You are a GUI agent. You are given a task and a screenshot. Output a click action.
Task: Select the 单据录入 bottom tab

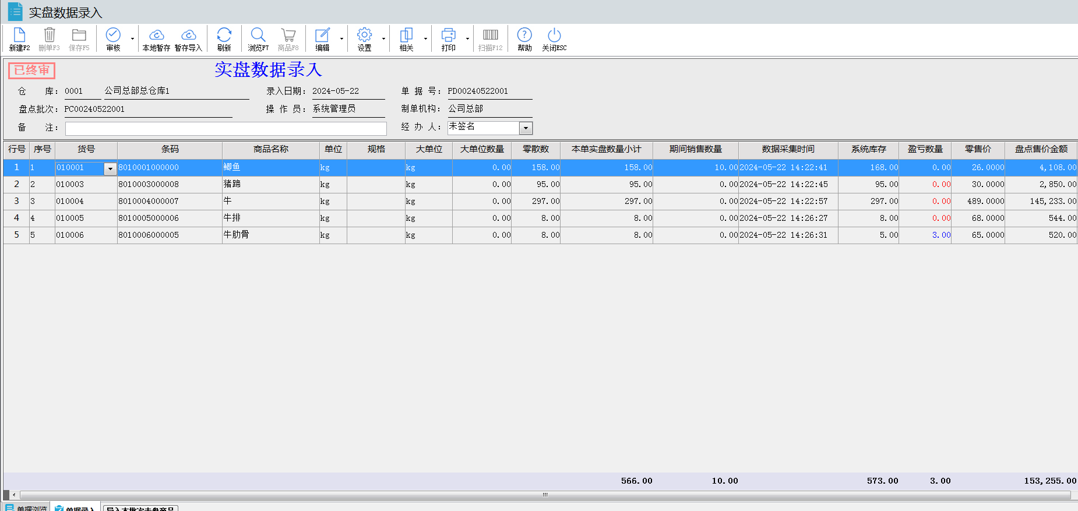[x=76, y=508]
